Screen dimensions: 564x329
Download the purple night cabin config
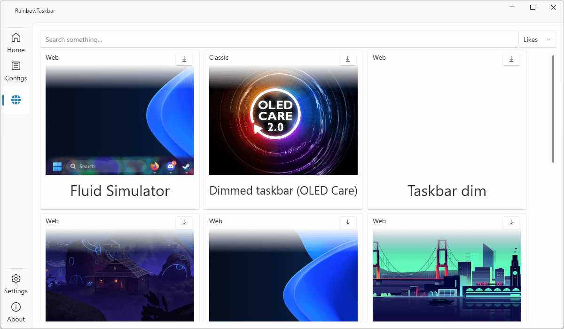(184, 222)
